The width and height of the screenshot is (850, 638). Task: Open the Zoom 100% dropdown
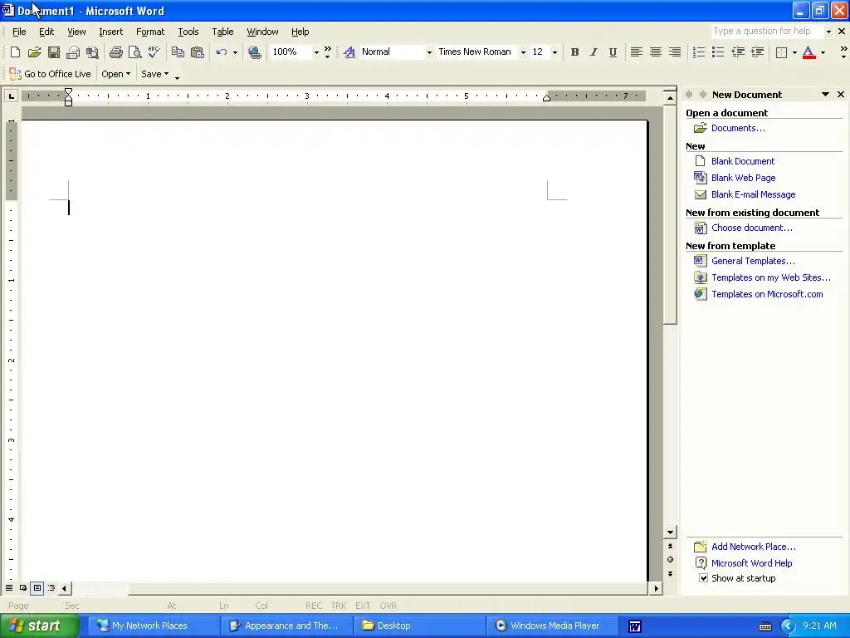pos(316,52)
